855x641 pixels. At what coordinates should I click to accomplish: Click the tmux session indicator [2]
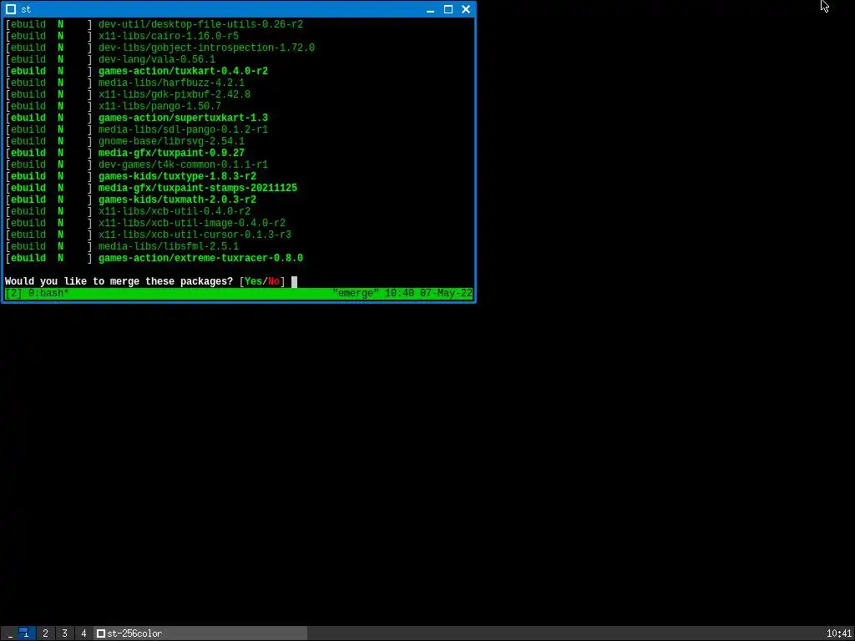(x=13, y=293)
